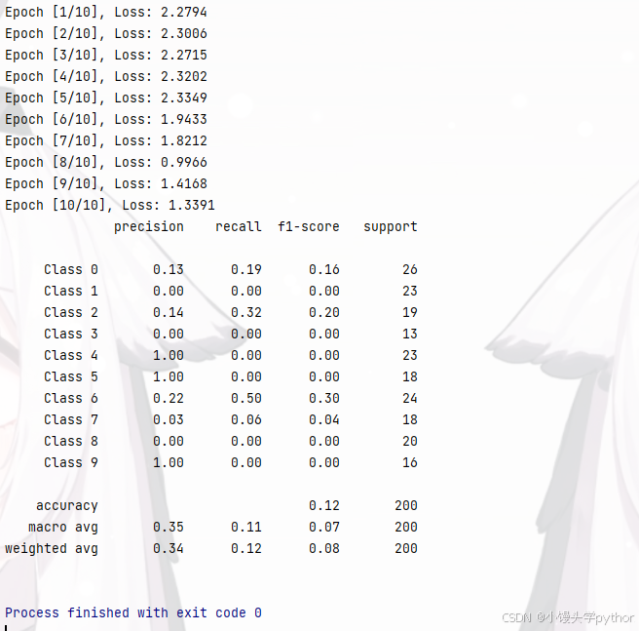Click the line "Epoch [10/10], Loss: 1.3391"
The image size is (639, 631).
[x=110, y=206]
